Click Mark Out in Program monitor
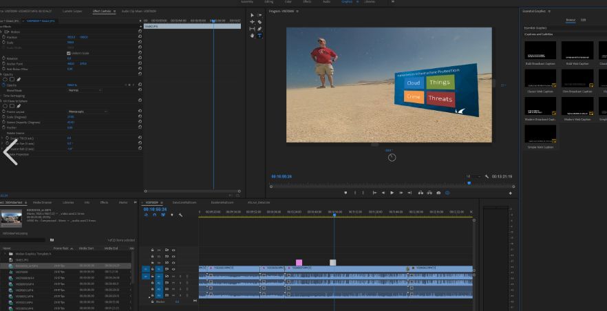The height and width of the screenshot is (311, 607). 363,193
